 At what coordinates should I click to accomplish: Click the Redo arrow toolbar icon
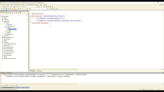[20, 7]
